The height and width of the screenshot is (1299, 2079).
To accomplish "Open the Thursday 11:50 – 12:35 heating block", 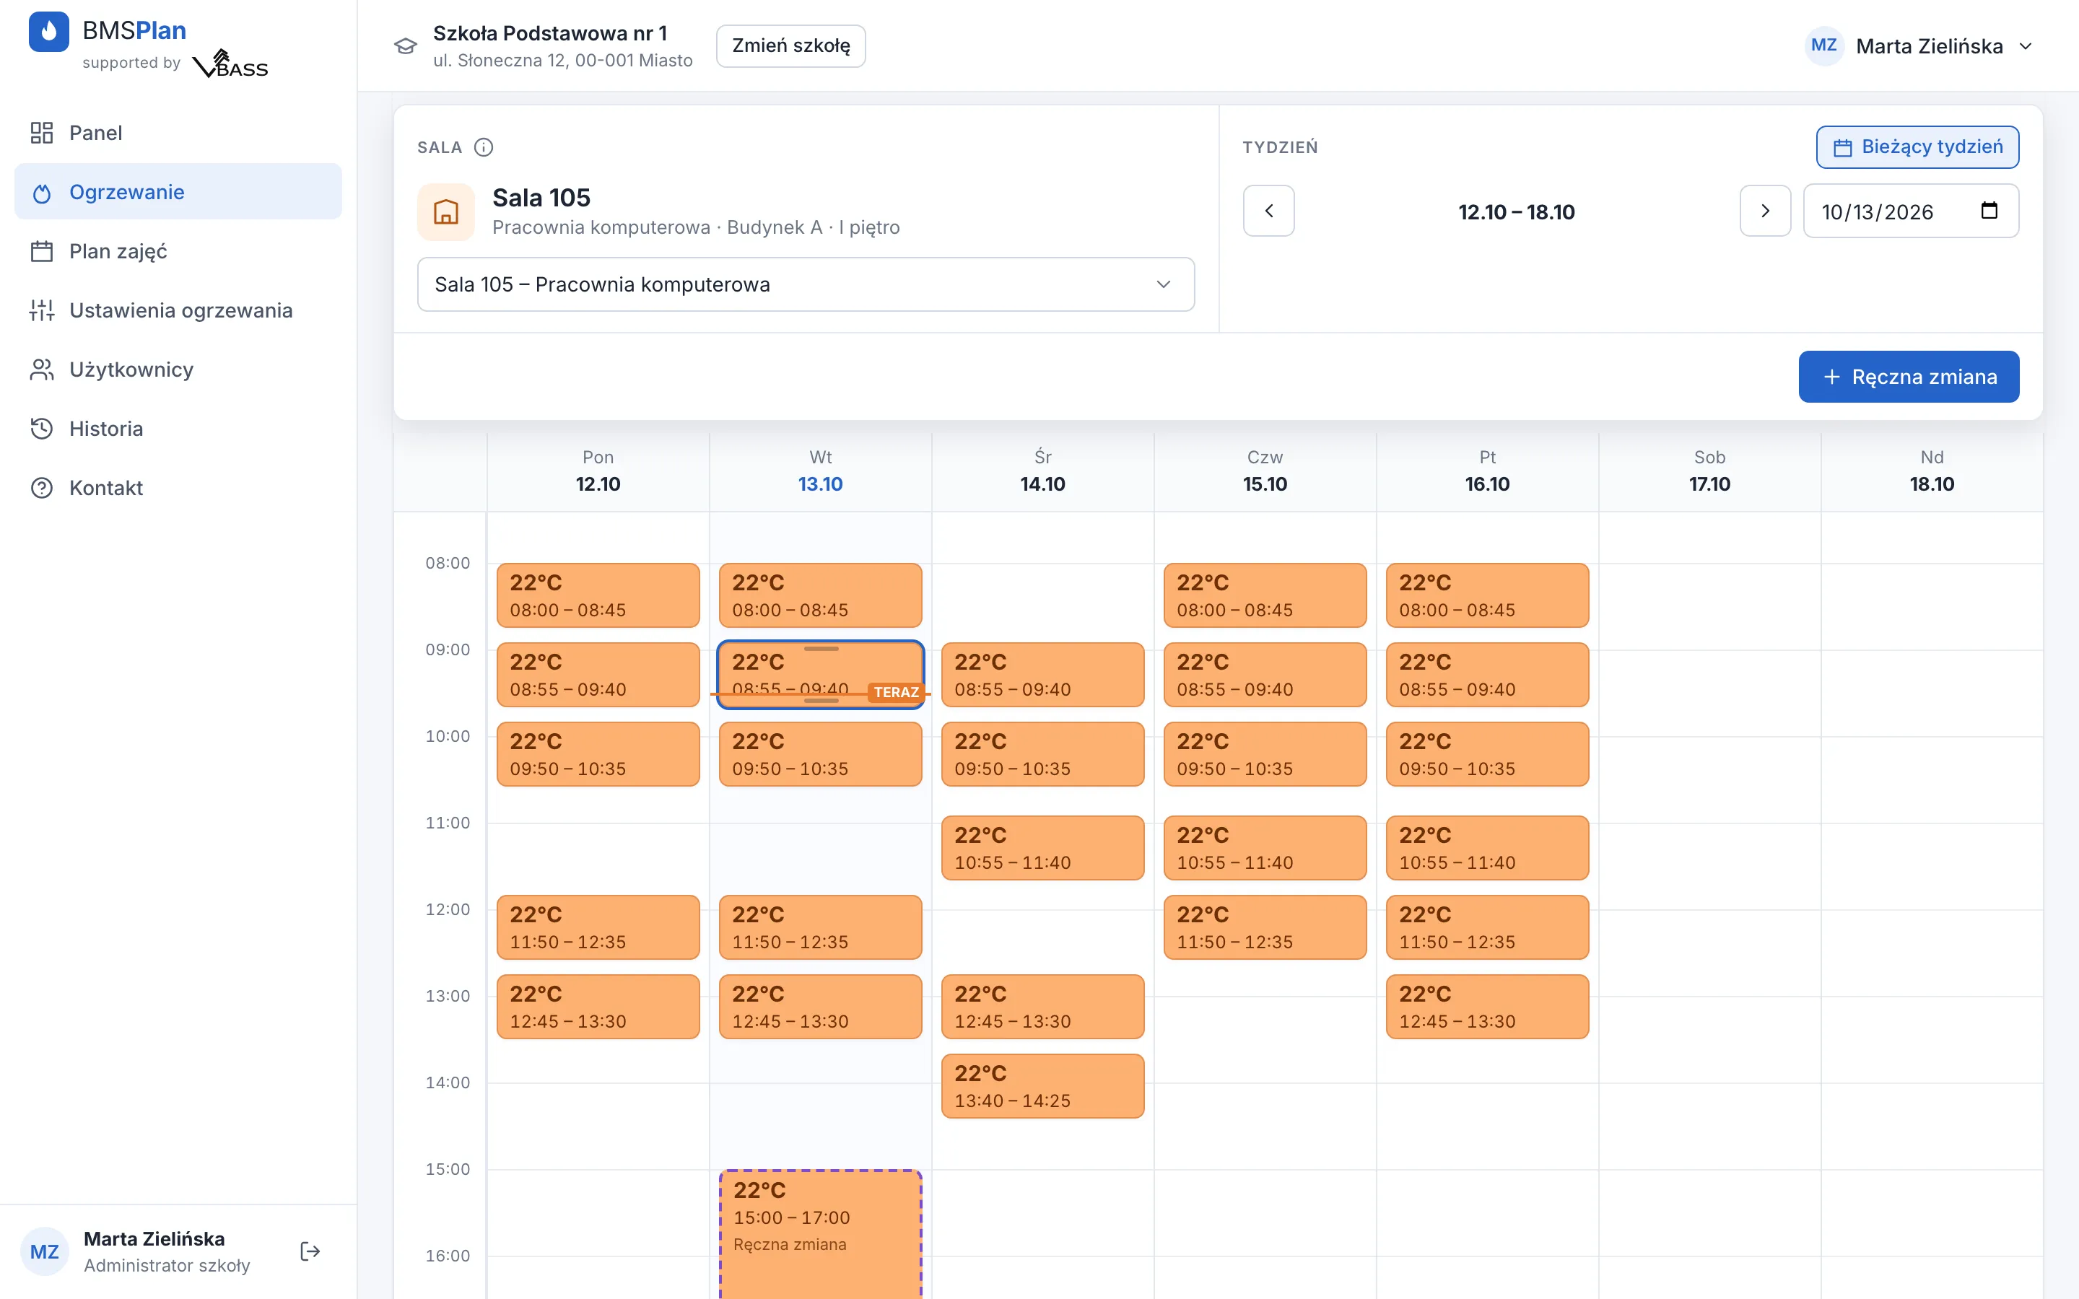I will click(1265, 927).
